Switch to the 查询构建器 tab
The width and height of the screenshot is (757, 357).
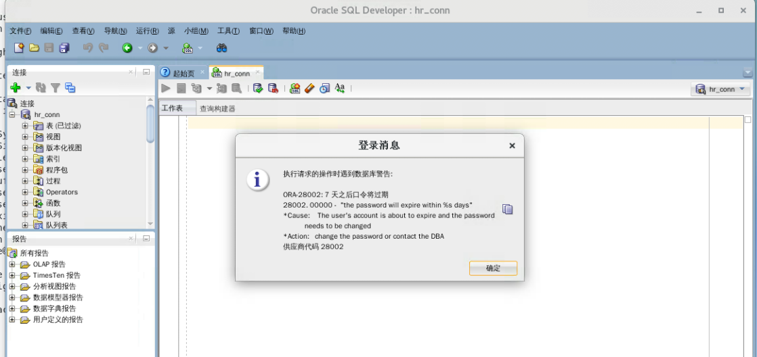(x=217, y=109)
